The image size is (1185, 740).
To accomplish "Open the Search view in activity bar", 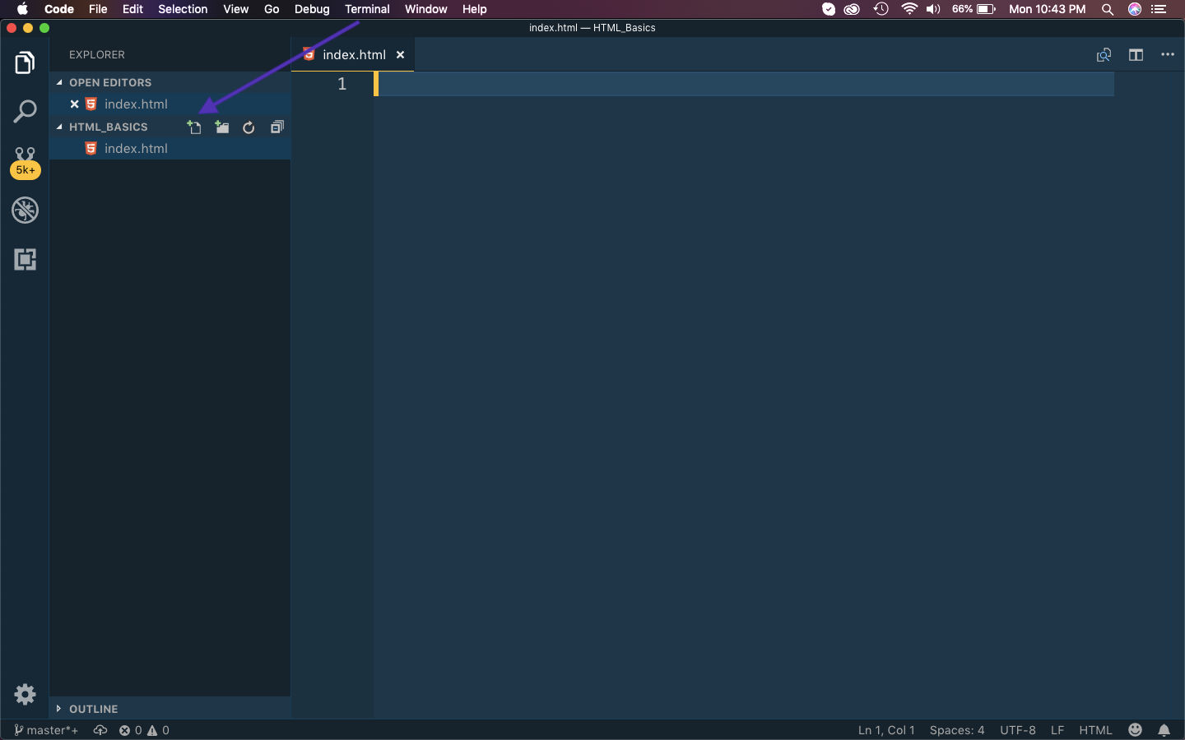I will pos(25,111).
